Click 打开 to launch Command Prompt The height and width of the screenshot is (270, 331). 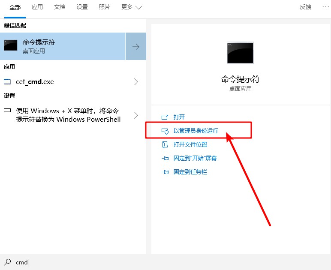tap(179, 117)
